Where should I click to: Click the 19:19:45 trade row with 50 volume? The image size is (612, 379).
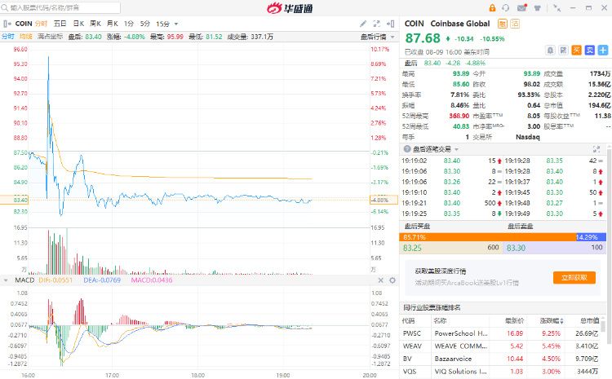click(554, 192)
